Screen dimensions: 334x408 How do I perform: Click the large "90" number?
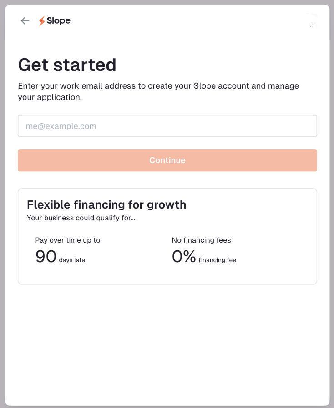(46, 257)
